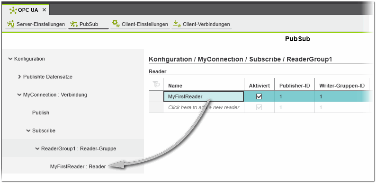Open the Server-Einstellungen tab
The width and height of the screenshot is (376, 183).
tap(36, 24)
